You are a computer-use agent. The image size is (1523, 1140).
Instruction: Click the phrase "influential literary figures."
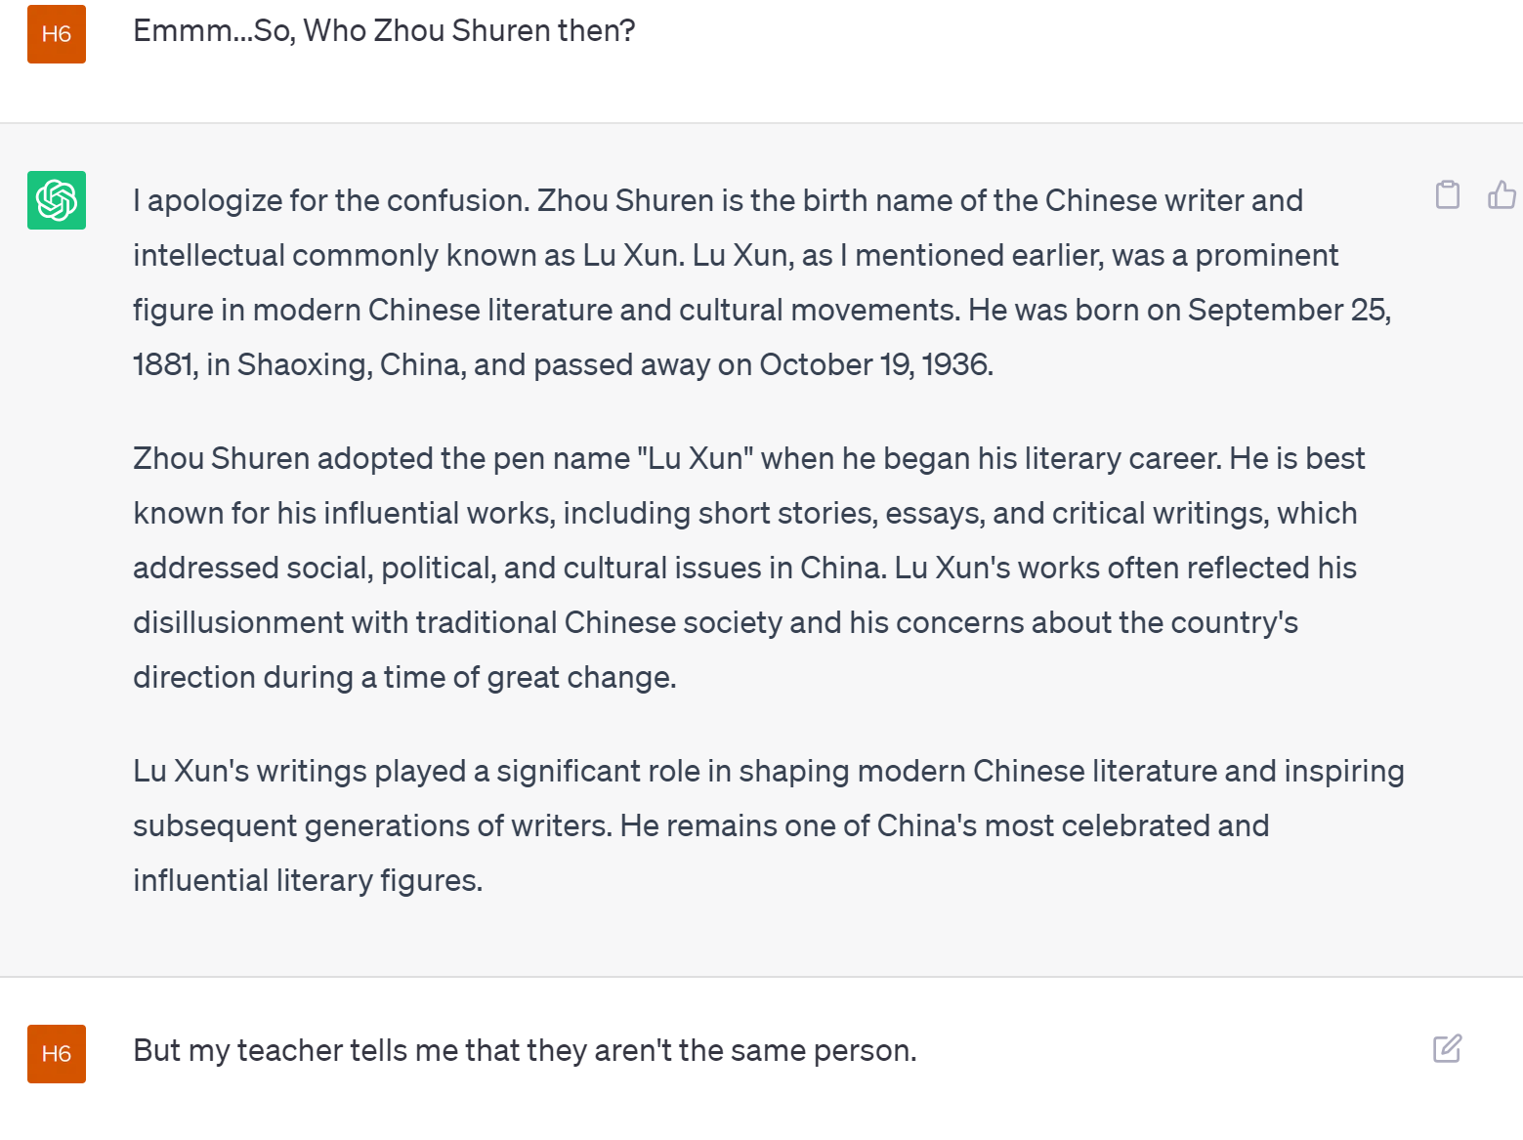308,880
